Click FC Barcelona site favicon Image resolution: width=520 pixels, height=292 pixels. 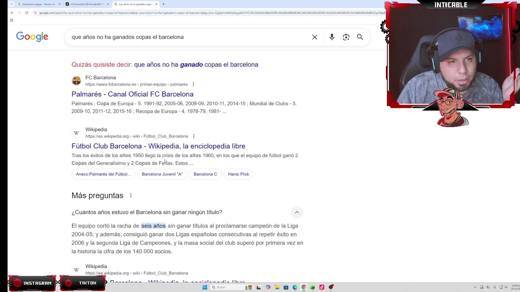coord(76,81)
